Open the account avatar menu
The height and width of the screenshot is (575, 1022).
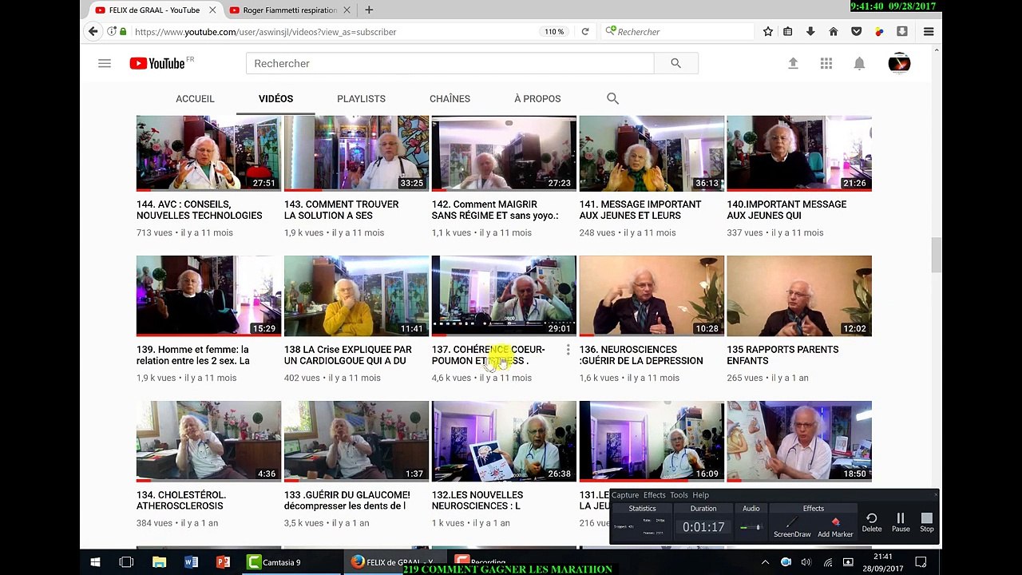tap(899, 63)
